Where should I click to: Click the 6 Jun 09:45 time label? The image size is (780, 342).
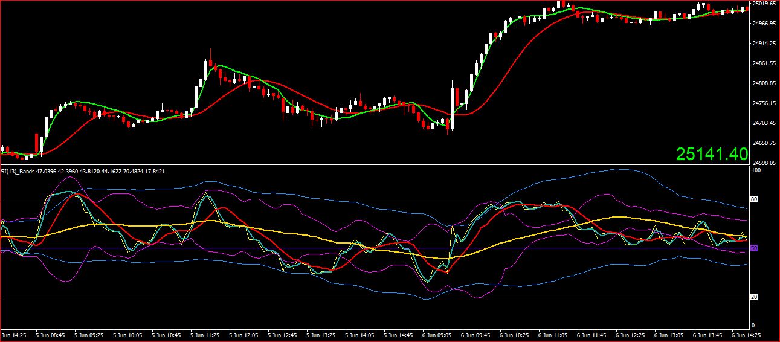[476, 334]
